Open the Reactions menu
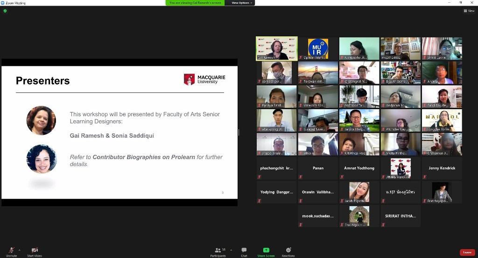The width and height of the screenshot is (478, 258). pyautogui.click(x=288, y=251)
